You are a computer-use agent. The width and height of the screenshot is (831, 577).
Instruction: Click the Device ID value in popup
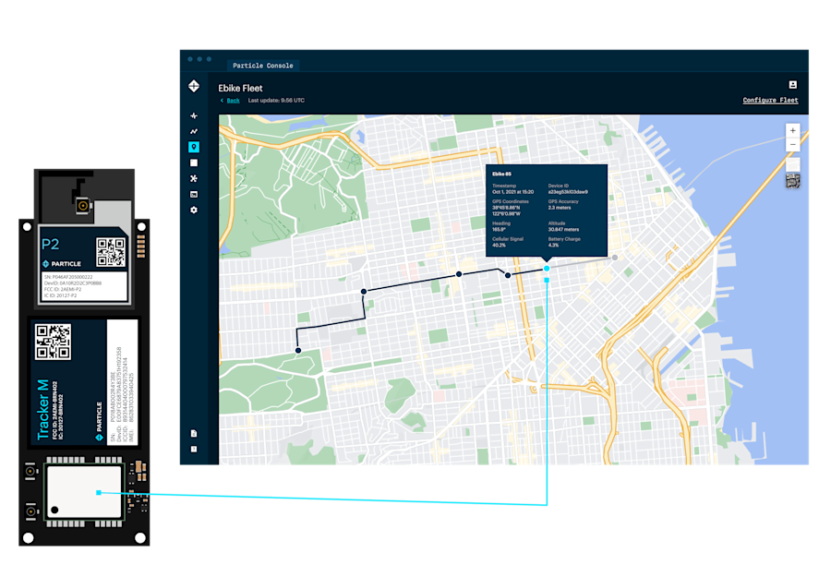coord(568,192)
